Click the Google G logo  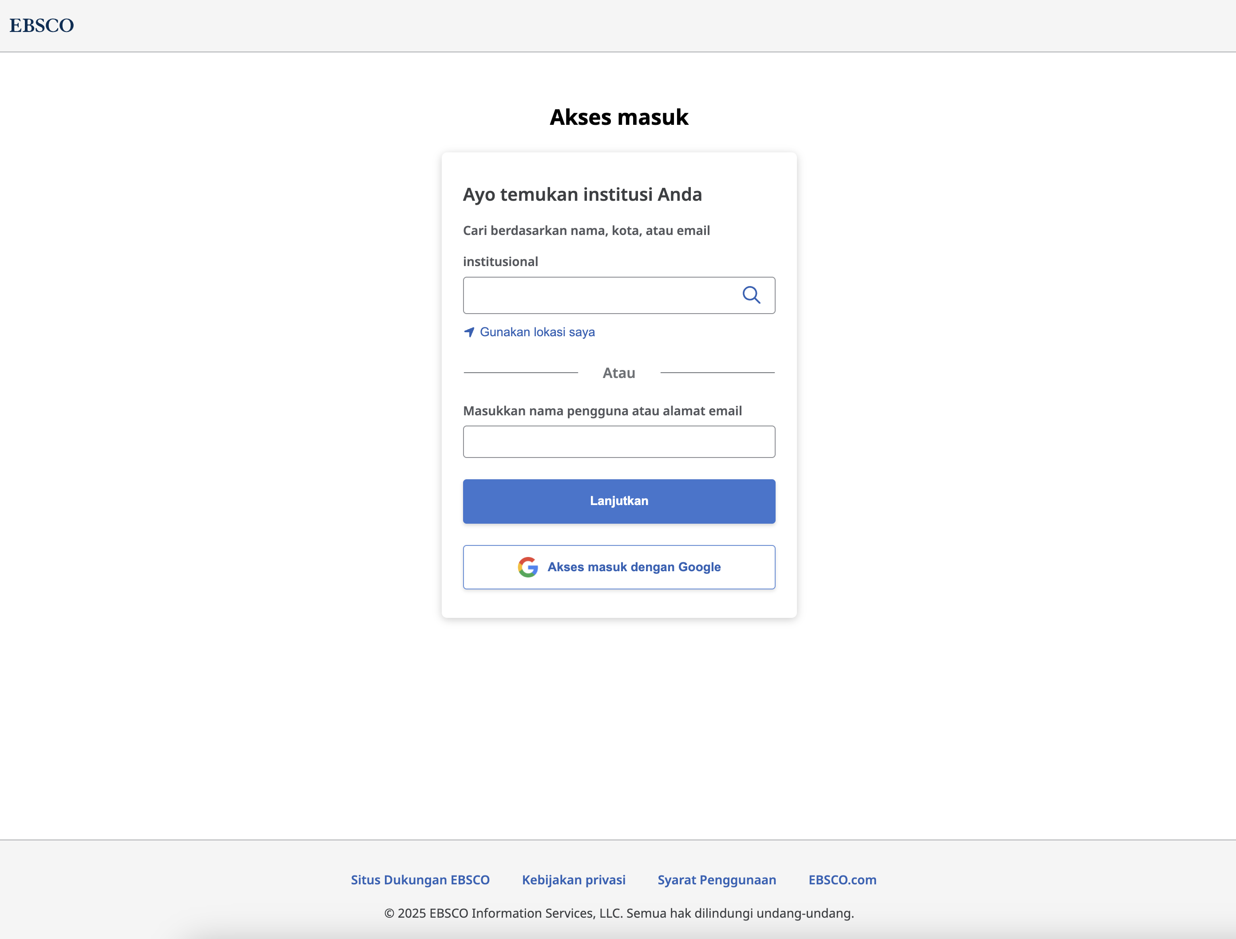point(527,567)
